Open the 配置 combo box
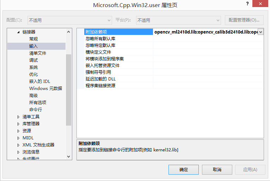The height and width of the screenshot is (181, 270). coord(70,20)
